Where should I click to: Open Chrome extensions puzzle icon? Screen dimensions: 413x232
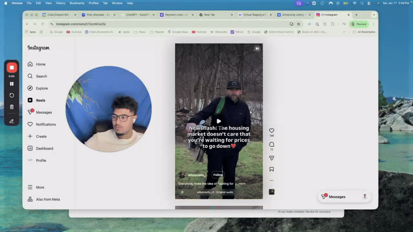tap(333, 24)
